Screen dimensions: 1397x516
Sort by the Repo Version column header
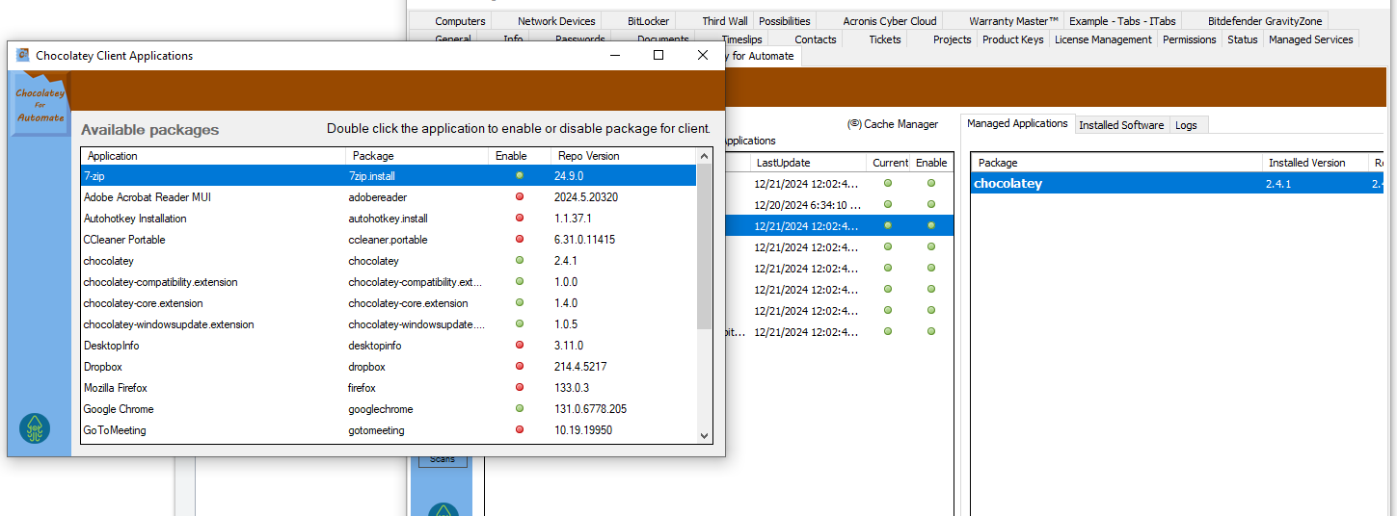(x=588, y=156)
